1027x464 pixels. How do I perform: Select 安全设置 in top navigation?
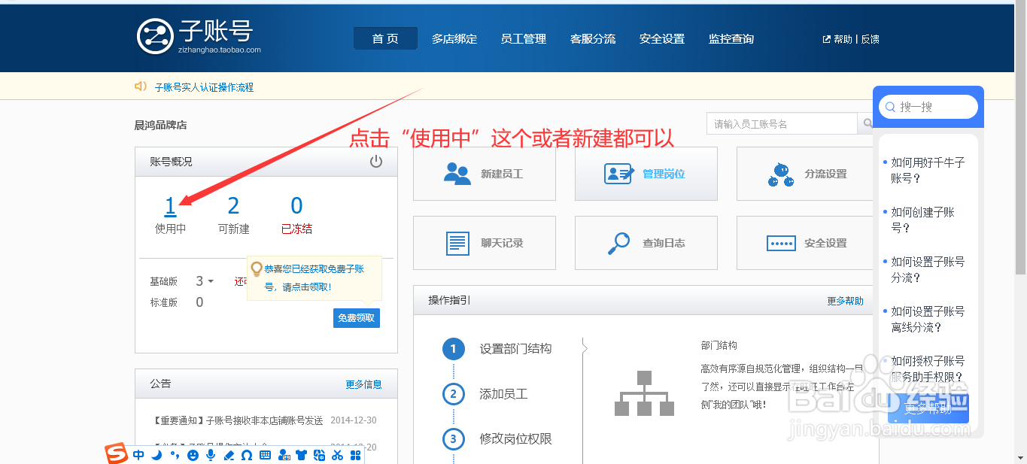click(x=662, y=39)
